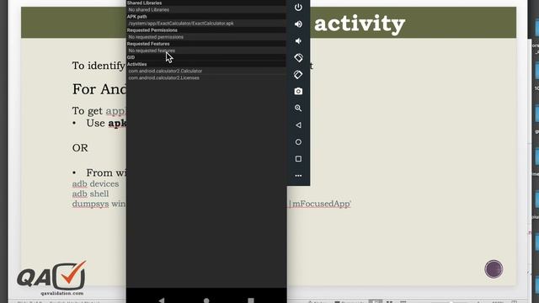Click the emulator zoom magnifier icon

tap(298, 109)
